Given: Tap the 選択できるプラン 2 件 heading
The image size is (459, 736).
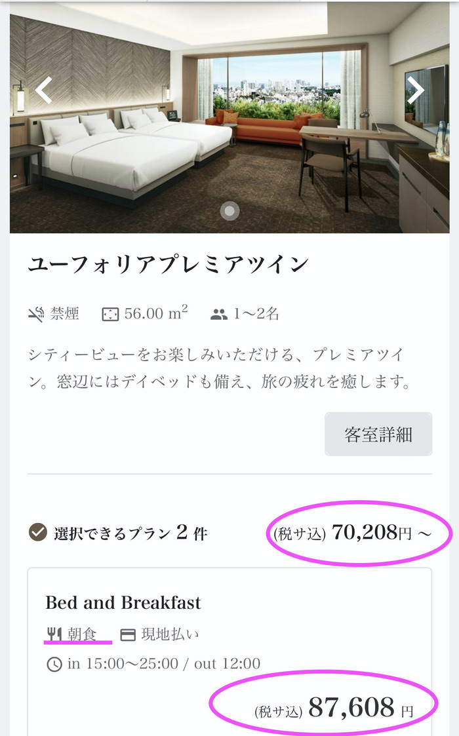Looking at the screenshot, I should tap(130, 533).
